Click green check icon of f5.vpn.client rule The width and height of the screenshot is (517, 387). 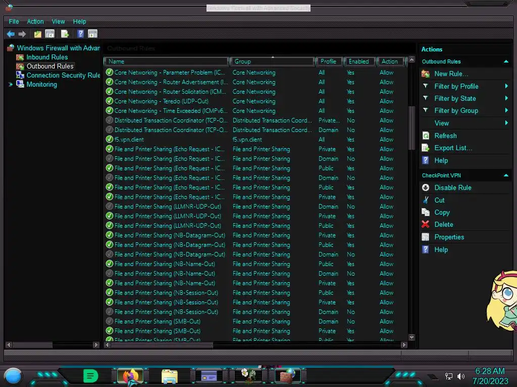pos(110,139)
